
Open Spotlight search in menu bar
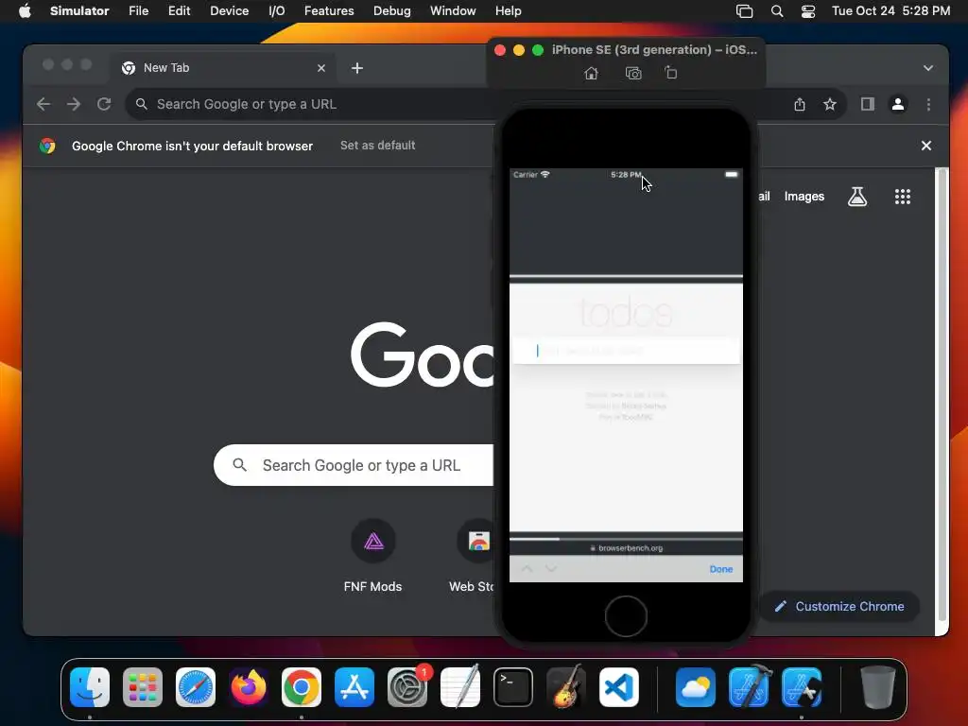777,11
